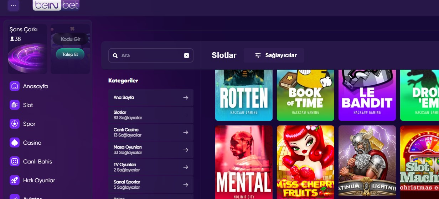
Task: Click the Hızlı Oyunlar rocket icon
Action: click(15, 181)
